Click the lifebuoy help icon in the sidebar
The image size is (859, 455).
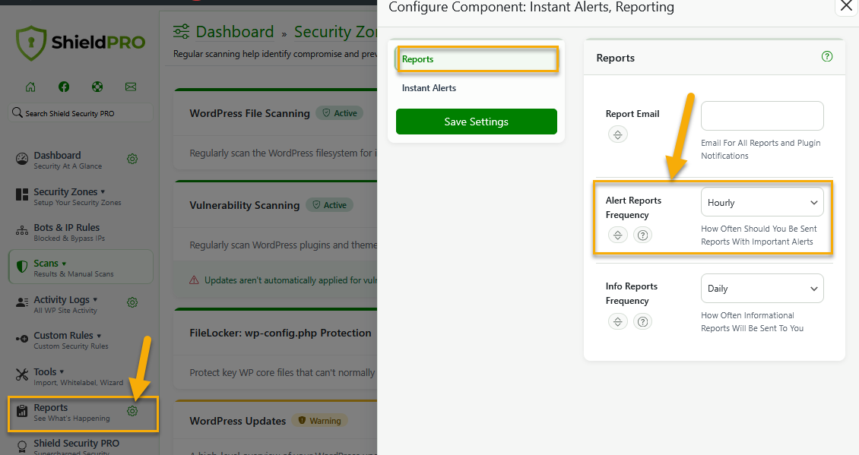pos(97,87)
